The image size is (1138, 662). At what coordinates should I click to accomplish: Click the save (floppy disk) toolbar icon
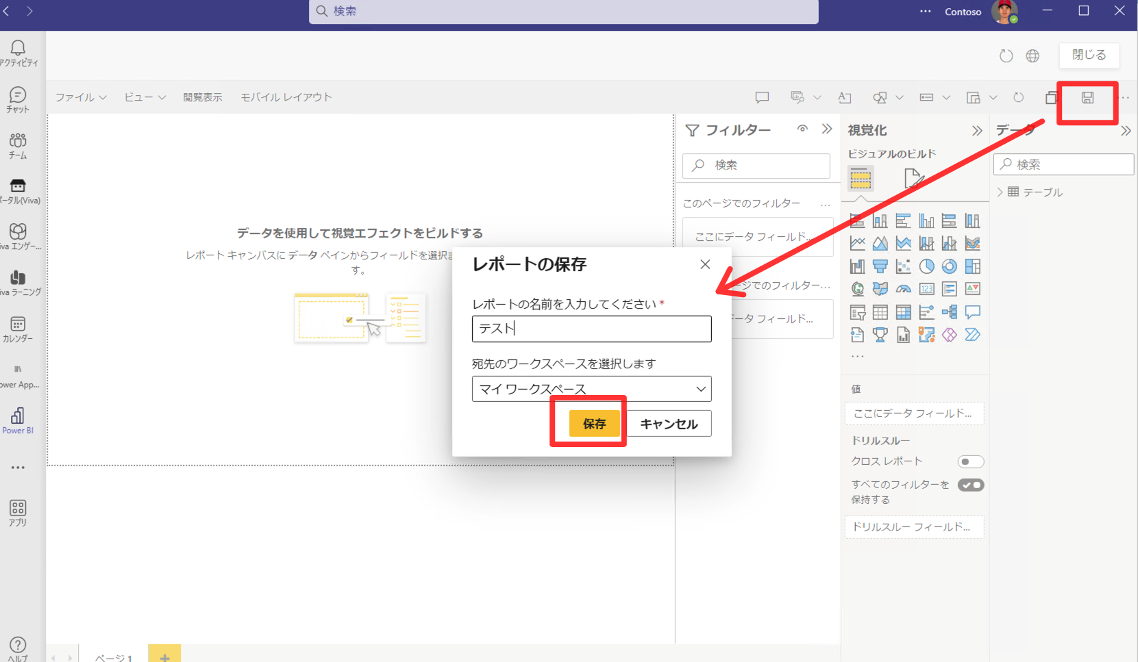(x=1087, y=98)
